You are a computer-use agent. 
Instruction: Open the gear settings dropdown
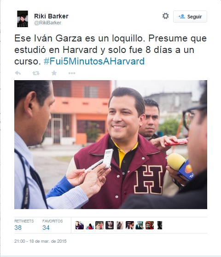pyautogui.click(x=165, y=16)
